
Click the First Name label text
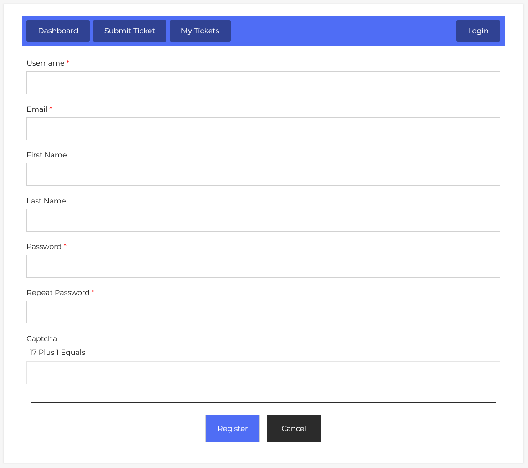point(47,155)
